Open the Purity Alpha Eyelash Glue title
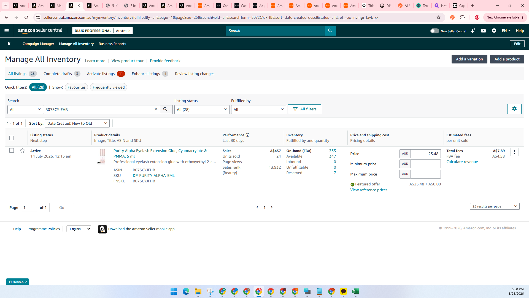The height and width of the screenshot is (298, 529). click(x=160, y=153)
